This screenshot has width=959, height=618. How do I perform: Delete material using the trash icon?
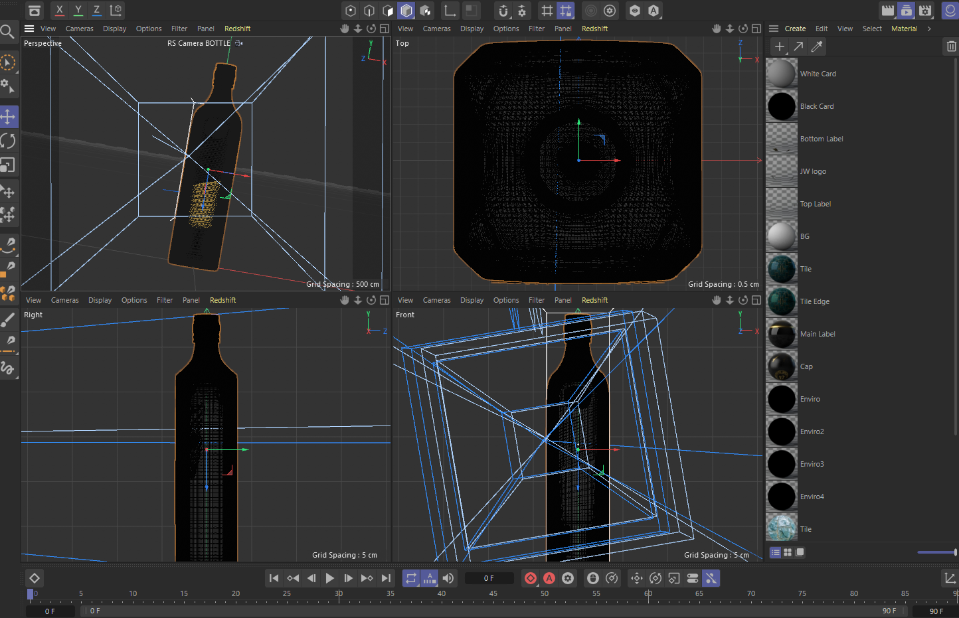point(951,46)
